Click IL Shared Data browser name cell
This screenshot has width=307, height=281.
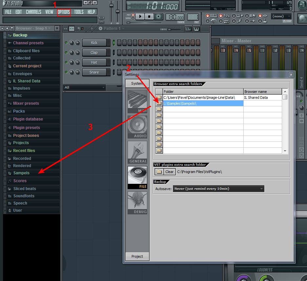262,97
